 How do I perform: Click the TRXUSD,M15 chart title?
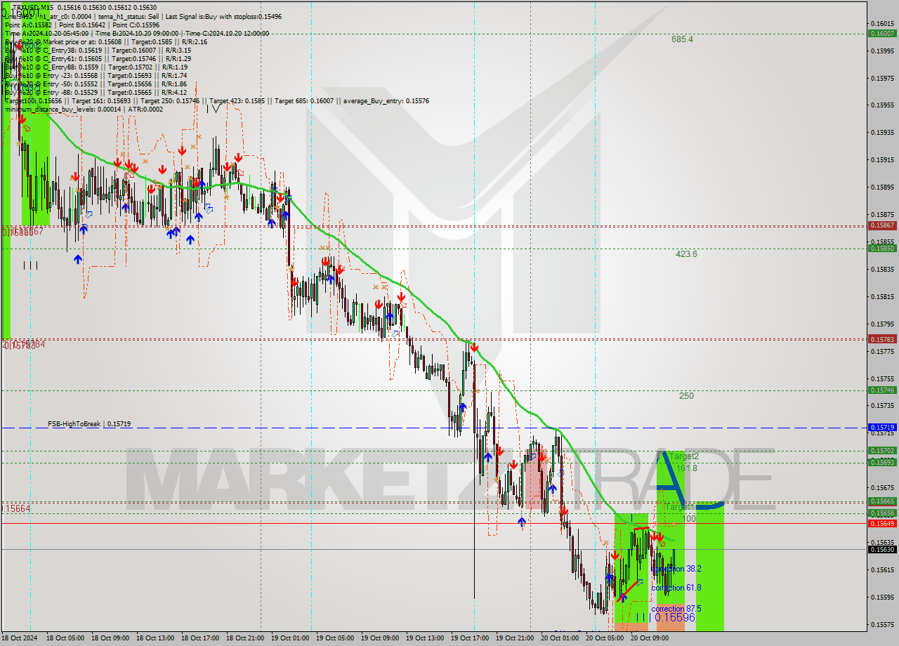33,8
